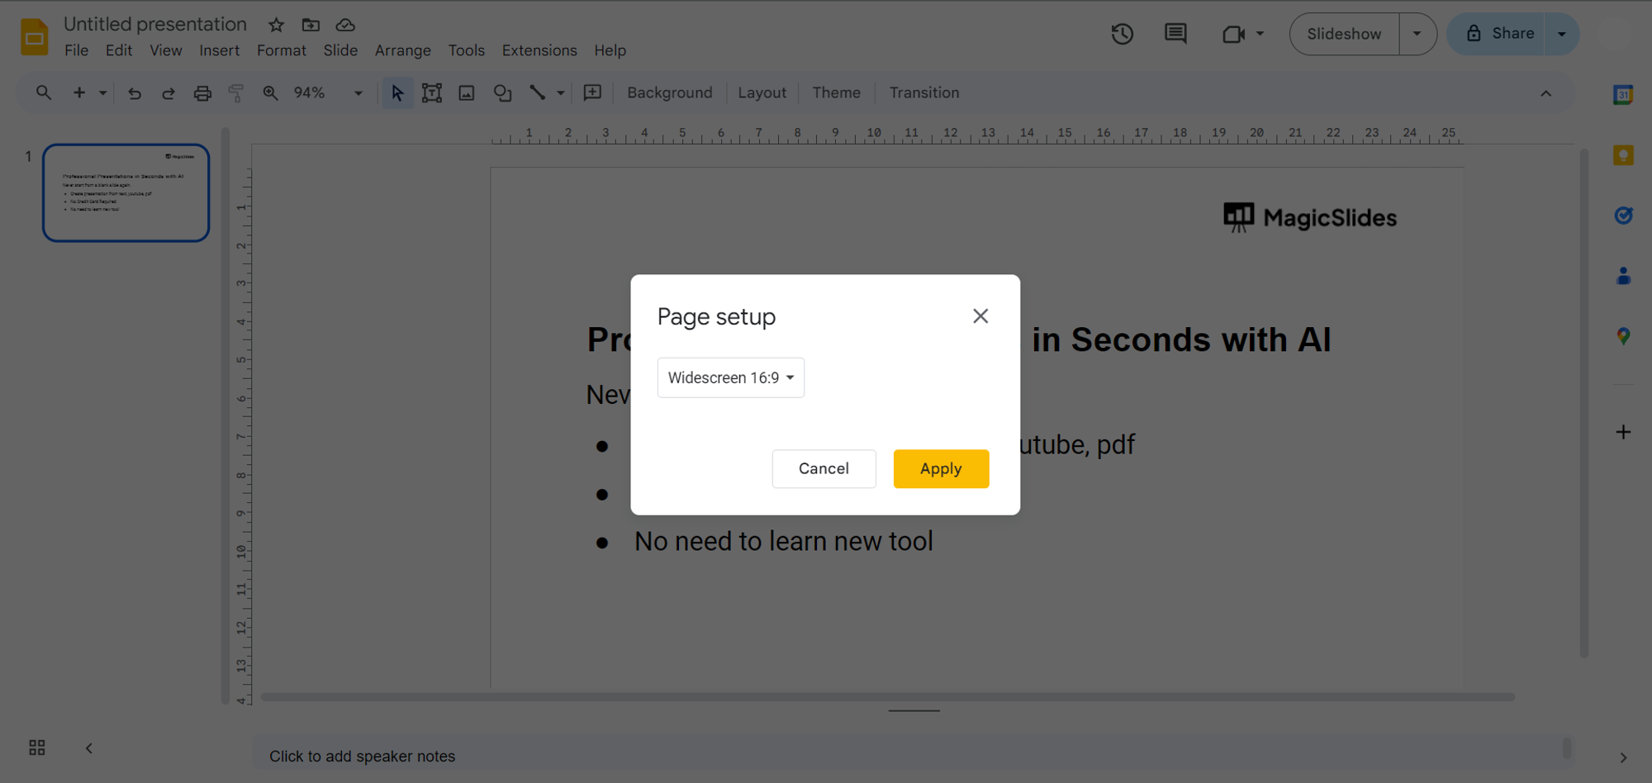Check the cloud document status icon

[345, 25]
